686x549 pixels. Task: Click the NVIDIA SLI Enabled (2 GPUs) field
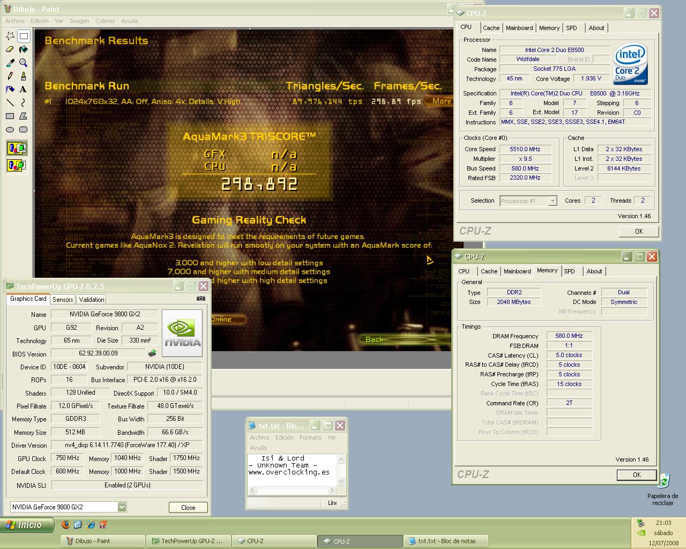tap(128, 485)
